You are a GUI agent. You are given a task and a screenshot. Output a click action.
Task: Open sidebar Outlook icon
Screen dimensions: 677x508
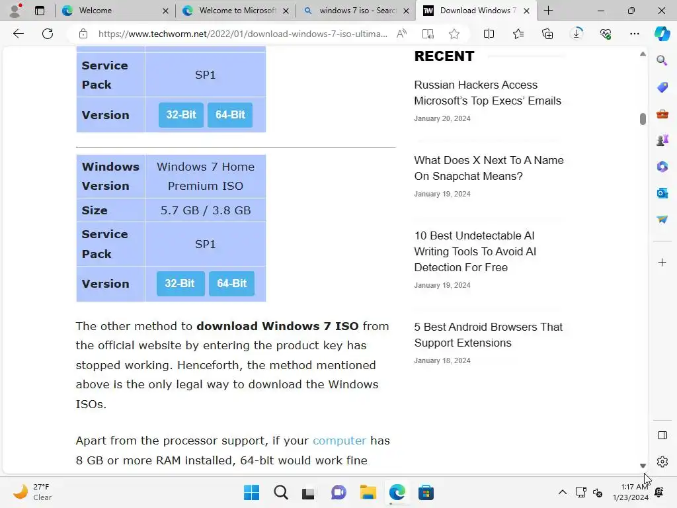tap(662, 192)
